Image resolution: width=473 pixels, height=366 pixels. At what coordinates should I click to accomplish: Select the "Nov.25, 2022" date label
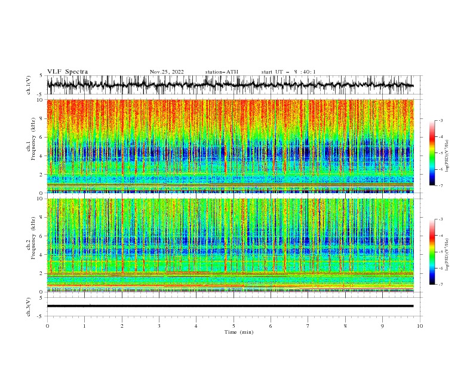[167, 72]
